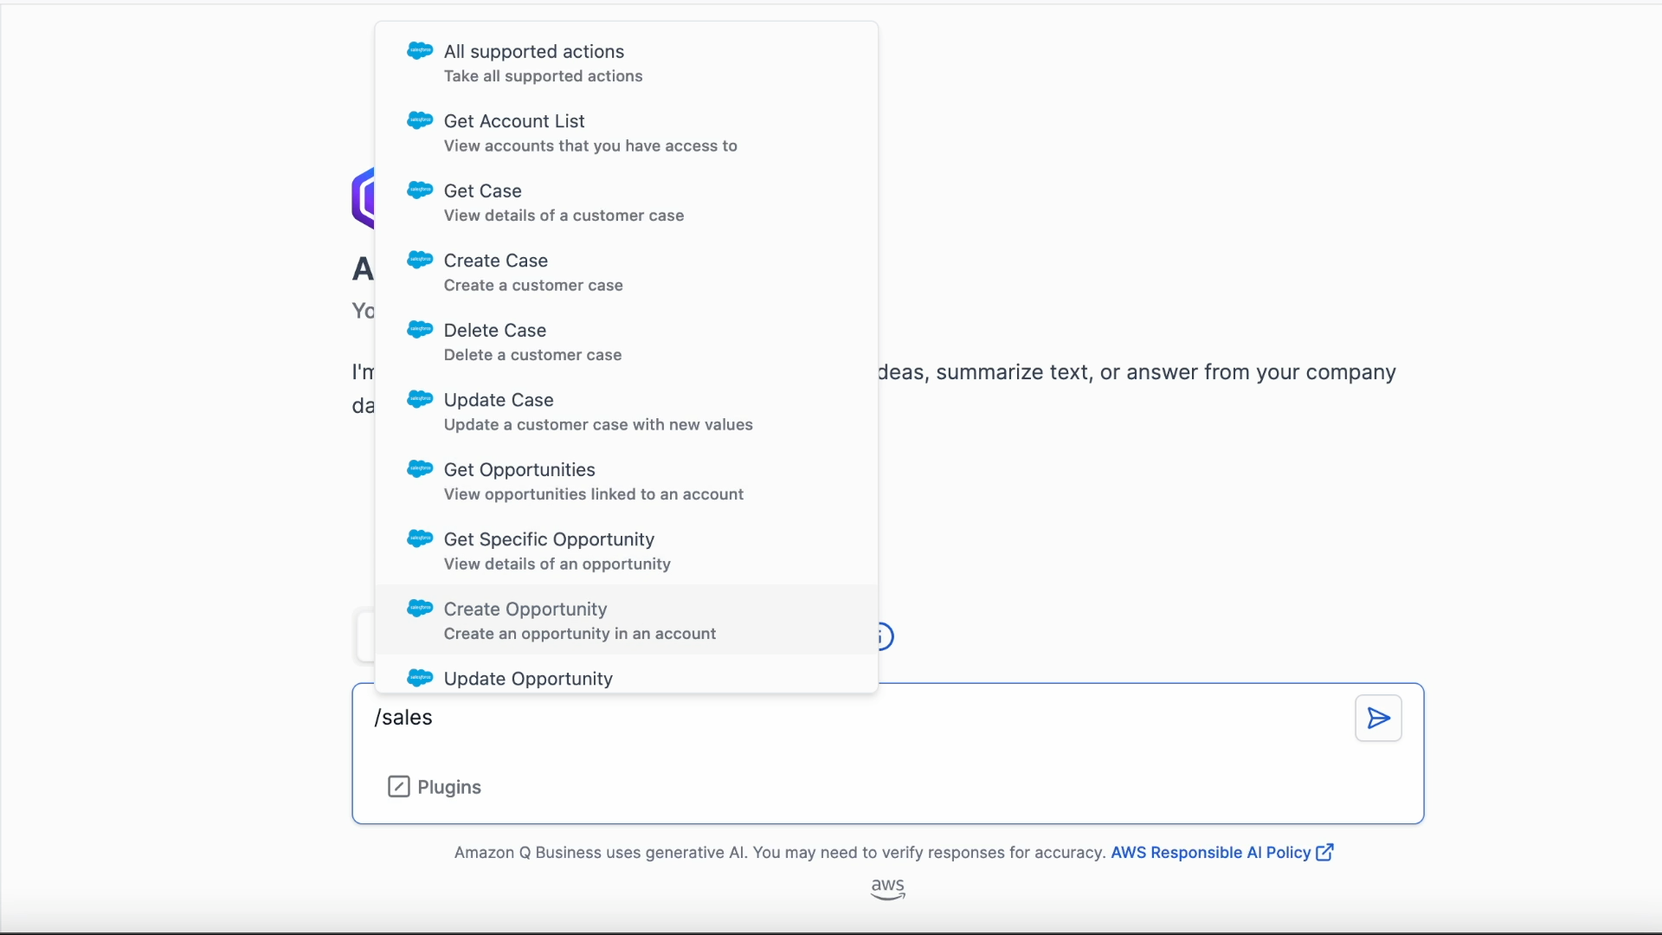Click Salesforce icon beside Get Account List
Viewport: 1662px width, 935px height.
420,120
